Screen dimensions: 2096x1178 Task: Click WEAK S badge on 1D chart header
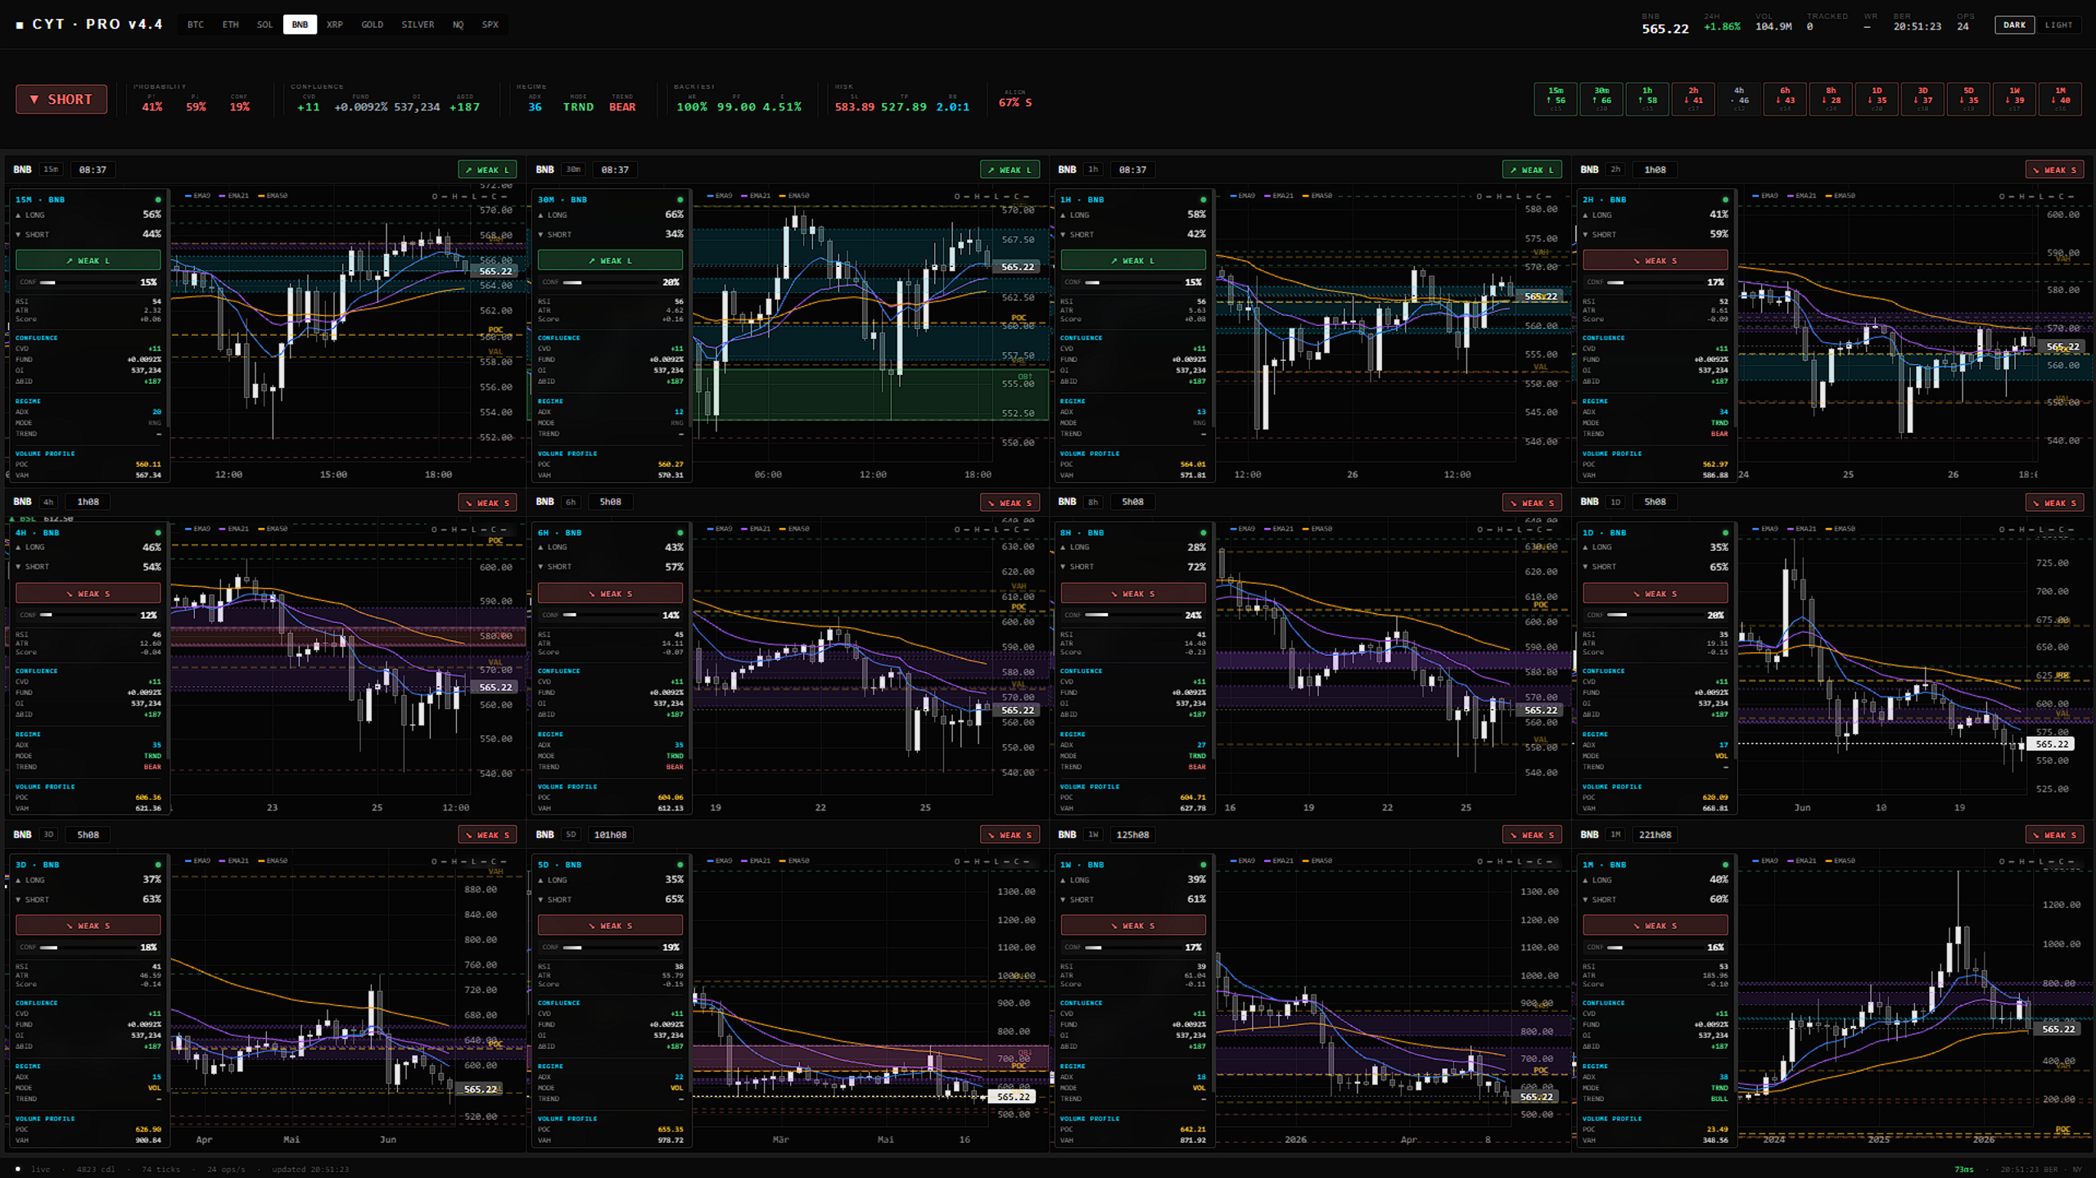(x=2054, y=503)
